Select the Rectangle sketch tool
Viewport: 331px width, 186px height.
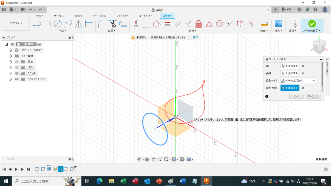[47, 24]
